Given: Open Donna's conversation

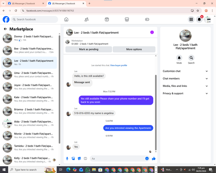Looking at the screenshot, I should click(x=29, y=38).
